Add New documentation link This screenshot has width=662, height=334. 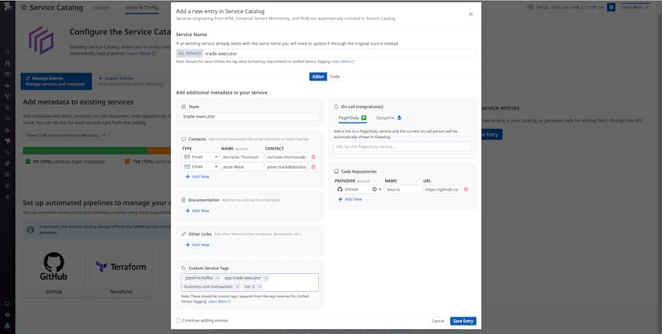coord(197,211)
